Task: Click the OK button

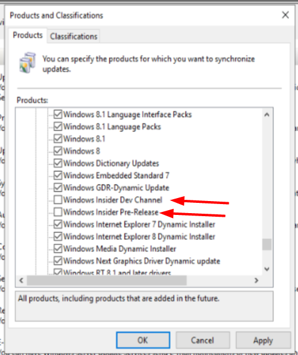Action: tap(143, 341)
